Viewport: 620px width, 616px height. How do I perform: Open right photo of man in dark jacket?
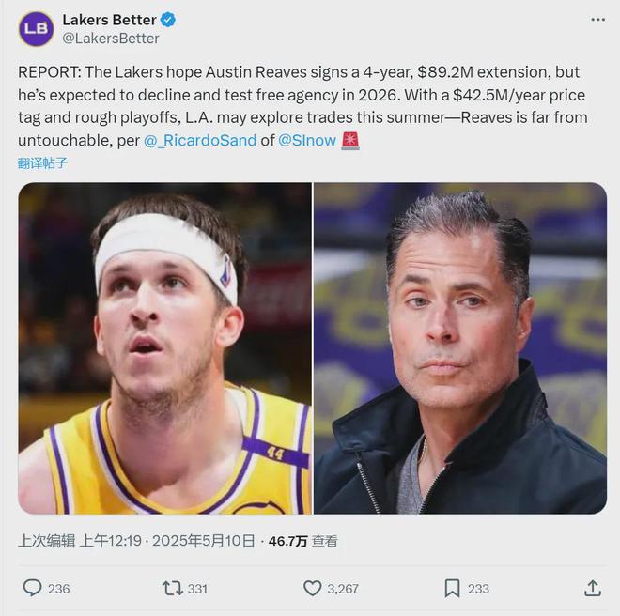click(460, 347)
